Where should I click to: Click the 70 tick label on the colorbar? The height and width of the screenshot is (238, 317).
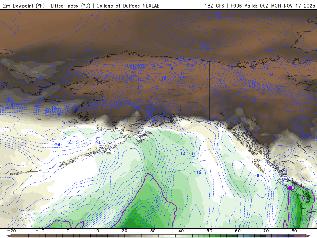(x=266, y=231)
